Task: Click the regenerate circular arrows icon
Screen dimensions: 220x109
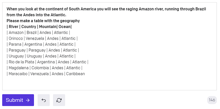Action: click(59, 100)
